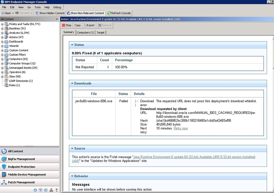The image size is (274, 193).
Task: Select the Mobile Device Management domain
Action: 27,175
